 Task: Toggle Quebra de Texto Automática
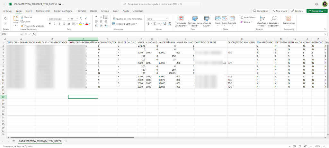[x=127, y=19]
